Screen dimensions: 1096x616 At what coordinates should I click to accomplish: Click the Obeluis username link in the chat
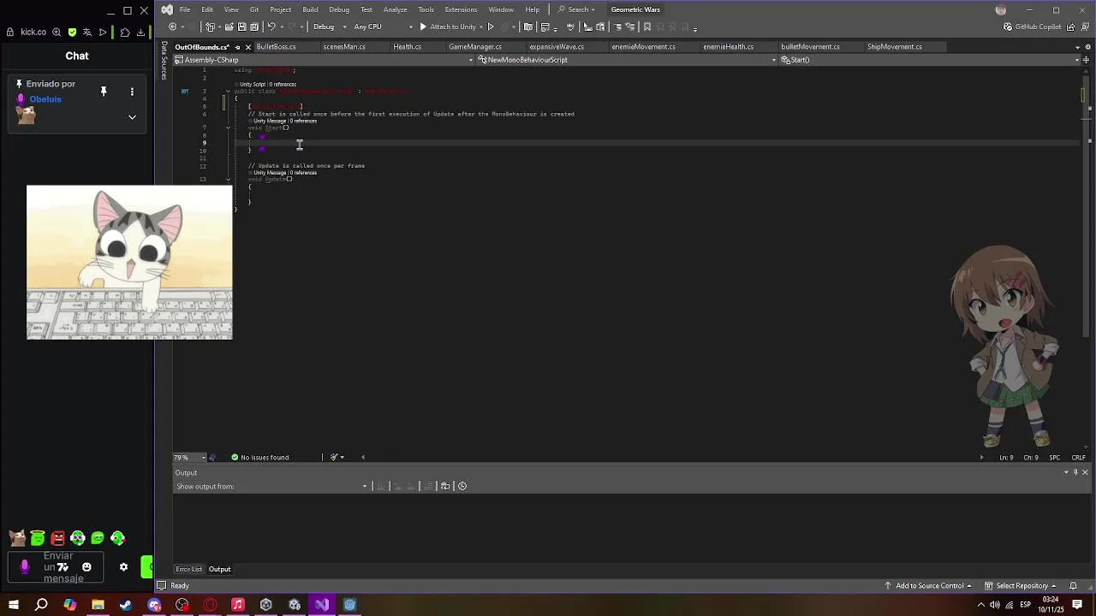[45, 99]
